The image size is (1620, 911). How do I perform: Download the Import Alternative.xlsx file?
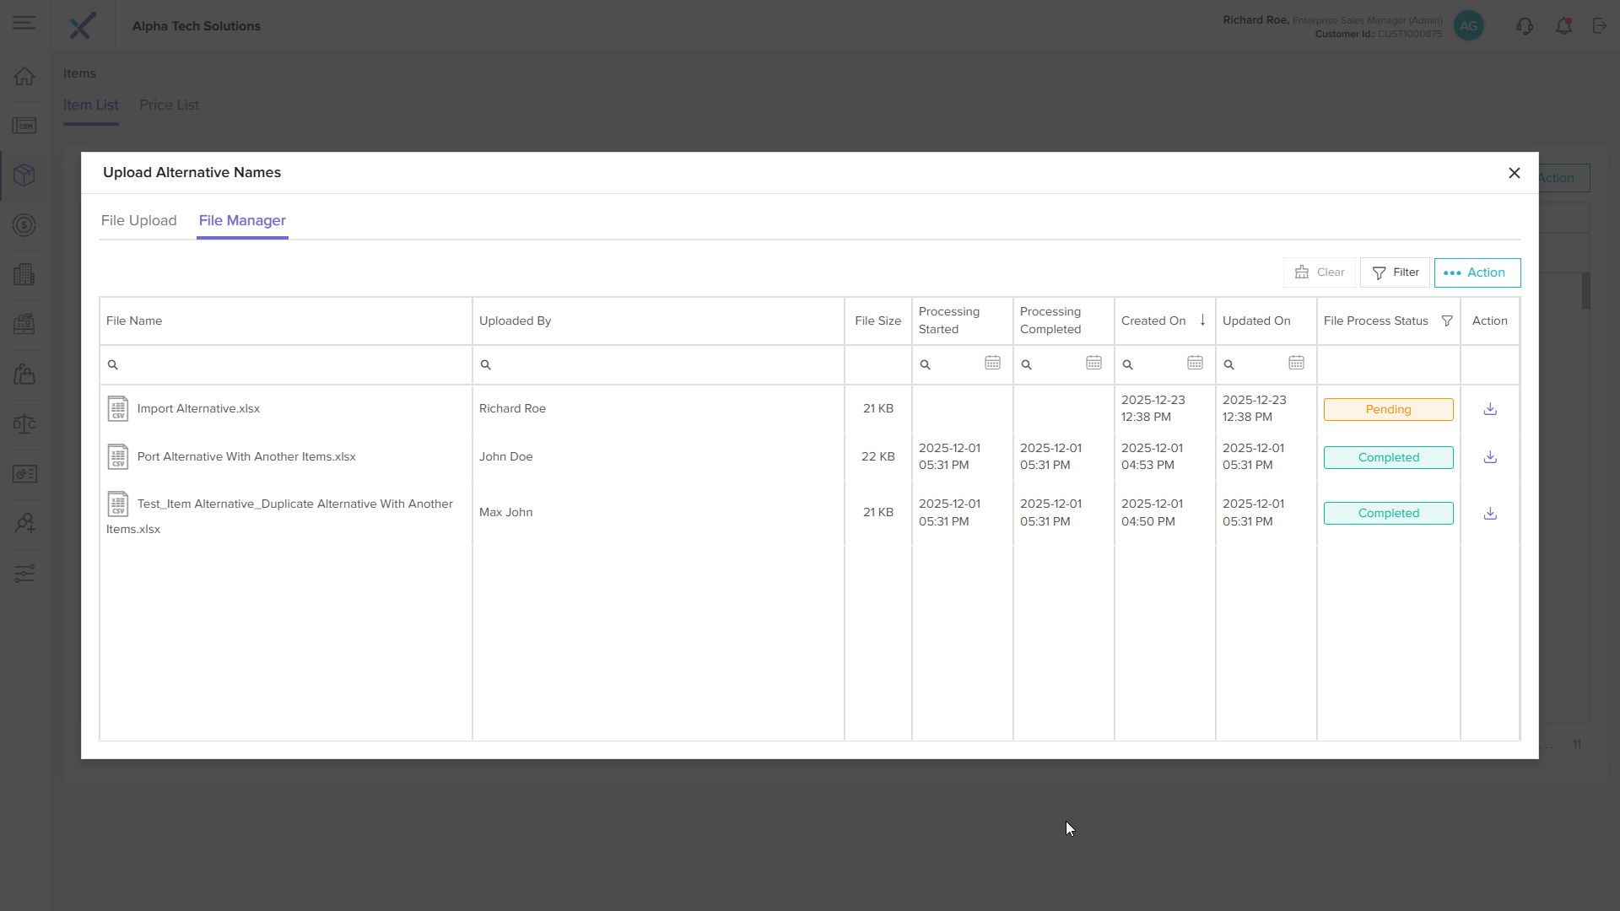pos(1490,409)
